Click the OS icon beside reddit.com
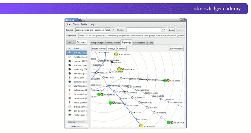 (69, 98)
